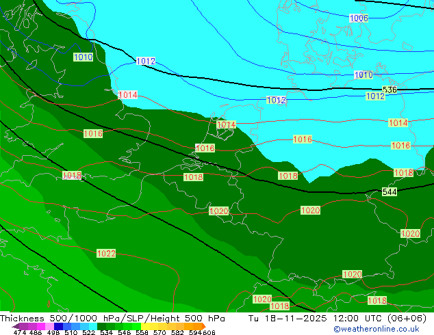Click the 1020 label directly left of lowest 1018
434x335 pixels.
point(262,299)
